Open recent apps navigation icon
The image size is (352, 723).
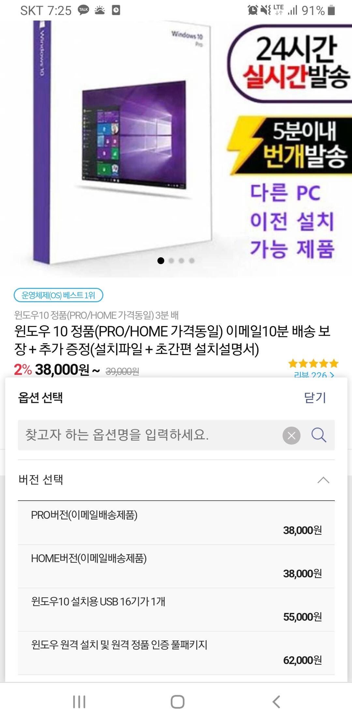pyautogui.click(x=79, y=702)
